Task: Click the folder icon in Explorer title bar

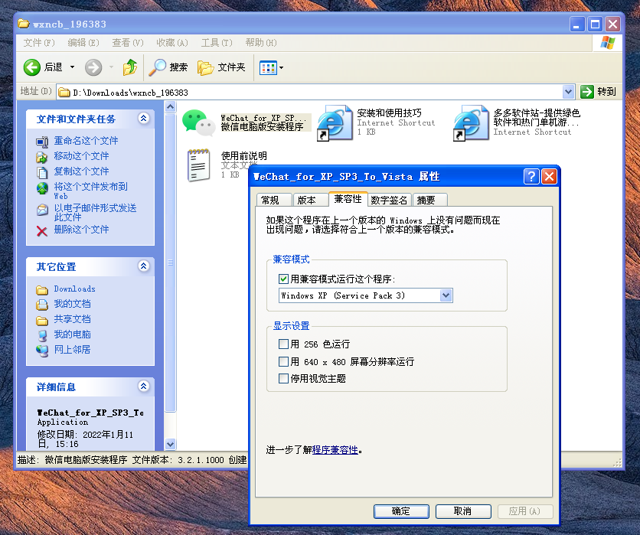Action: [24, 24]
